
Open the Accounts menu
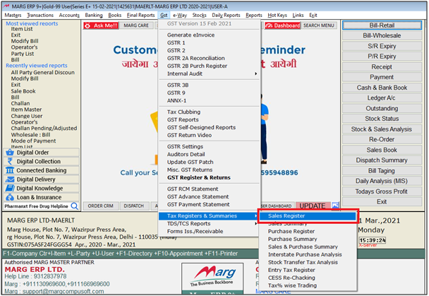pyautogui.click(x=69, y=15)
